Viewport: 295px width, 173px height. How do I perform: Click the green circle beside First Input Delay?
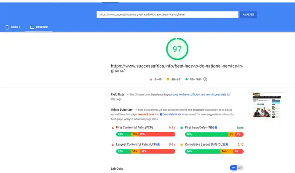(x=182, y=128)
